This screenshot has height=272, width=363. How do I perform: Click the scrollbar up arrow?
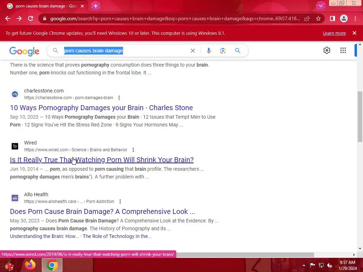coord(360,44)
